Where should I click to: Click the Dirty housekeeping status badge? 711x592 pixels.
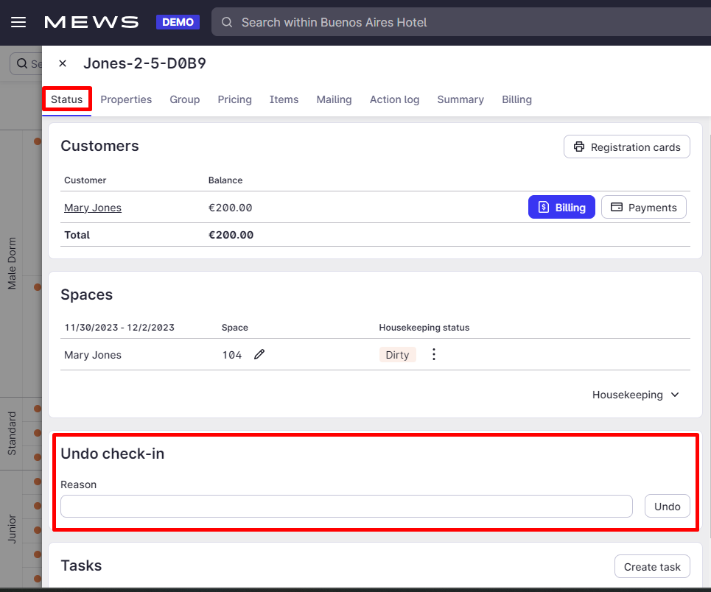coord(397,355)
